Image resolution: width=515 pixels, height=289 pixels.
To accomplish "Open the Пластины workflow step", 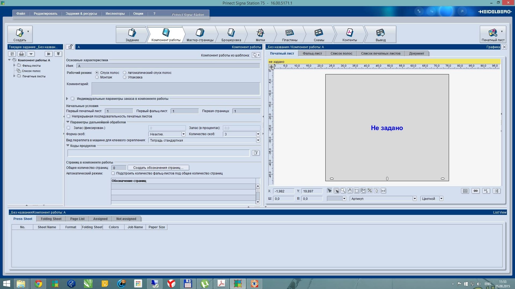I will click(x=290, y=35).
